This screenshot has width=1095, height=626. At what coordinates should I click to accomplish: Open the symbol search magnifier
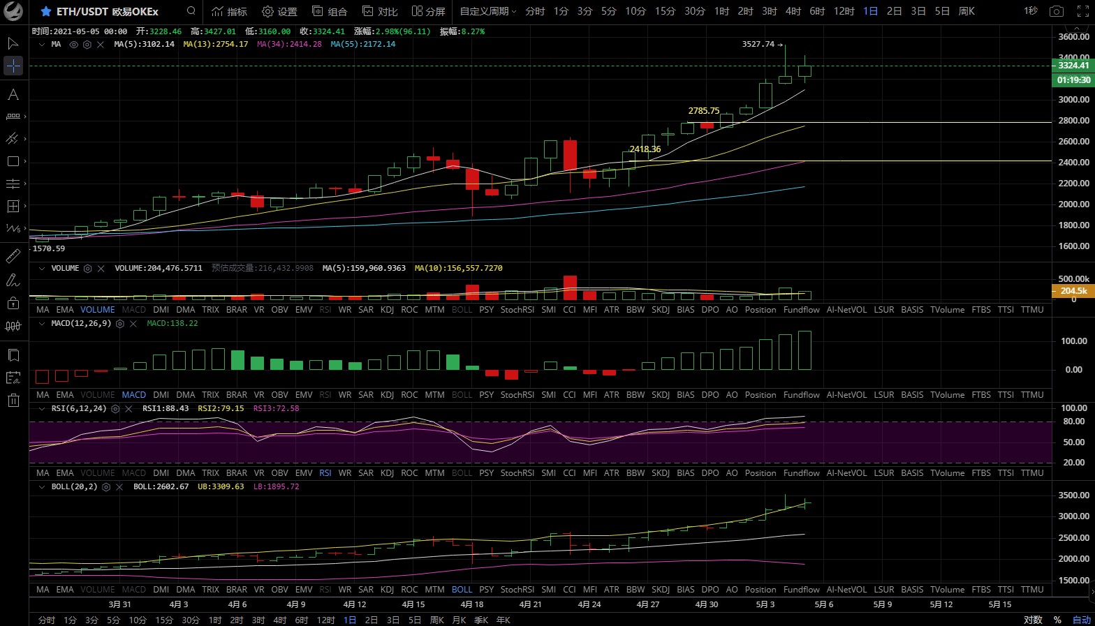(x=191, y=11)
